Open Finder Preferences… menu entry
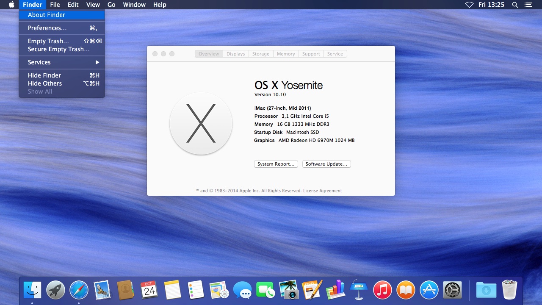 (62, 28)
